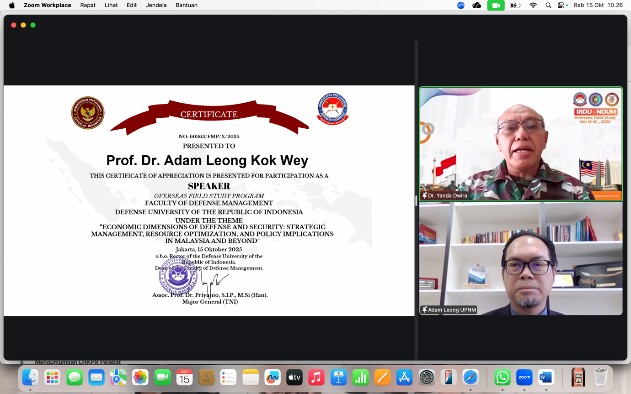The height and width of the screenshot is (394, 631).
Task: Click the green camera-in-use indicator
Action: (496, 5)
